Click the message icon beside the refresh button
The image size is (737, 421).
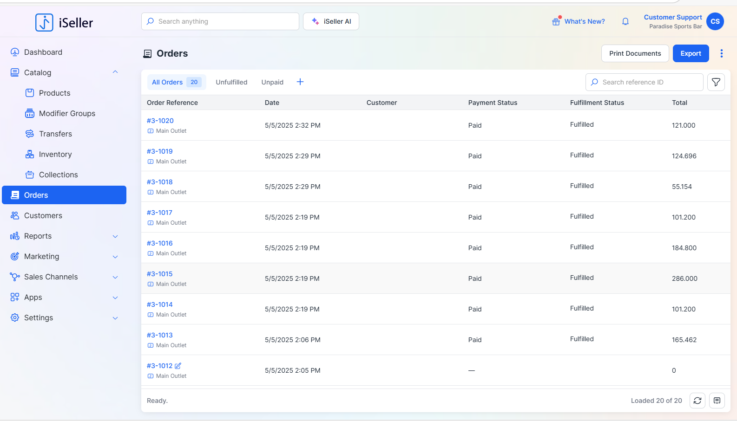coord(717,401)
